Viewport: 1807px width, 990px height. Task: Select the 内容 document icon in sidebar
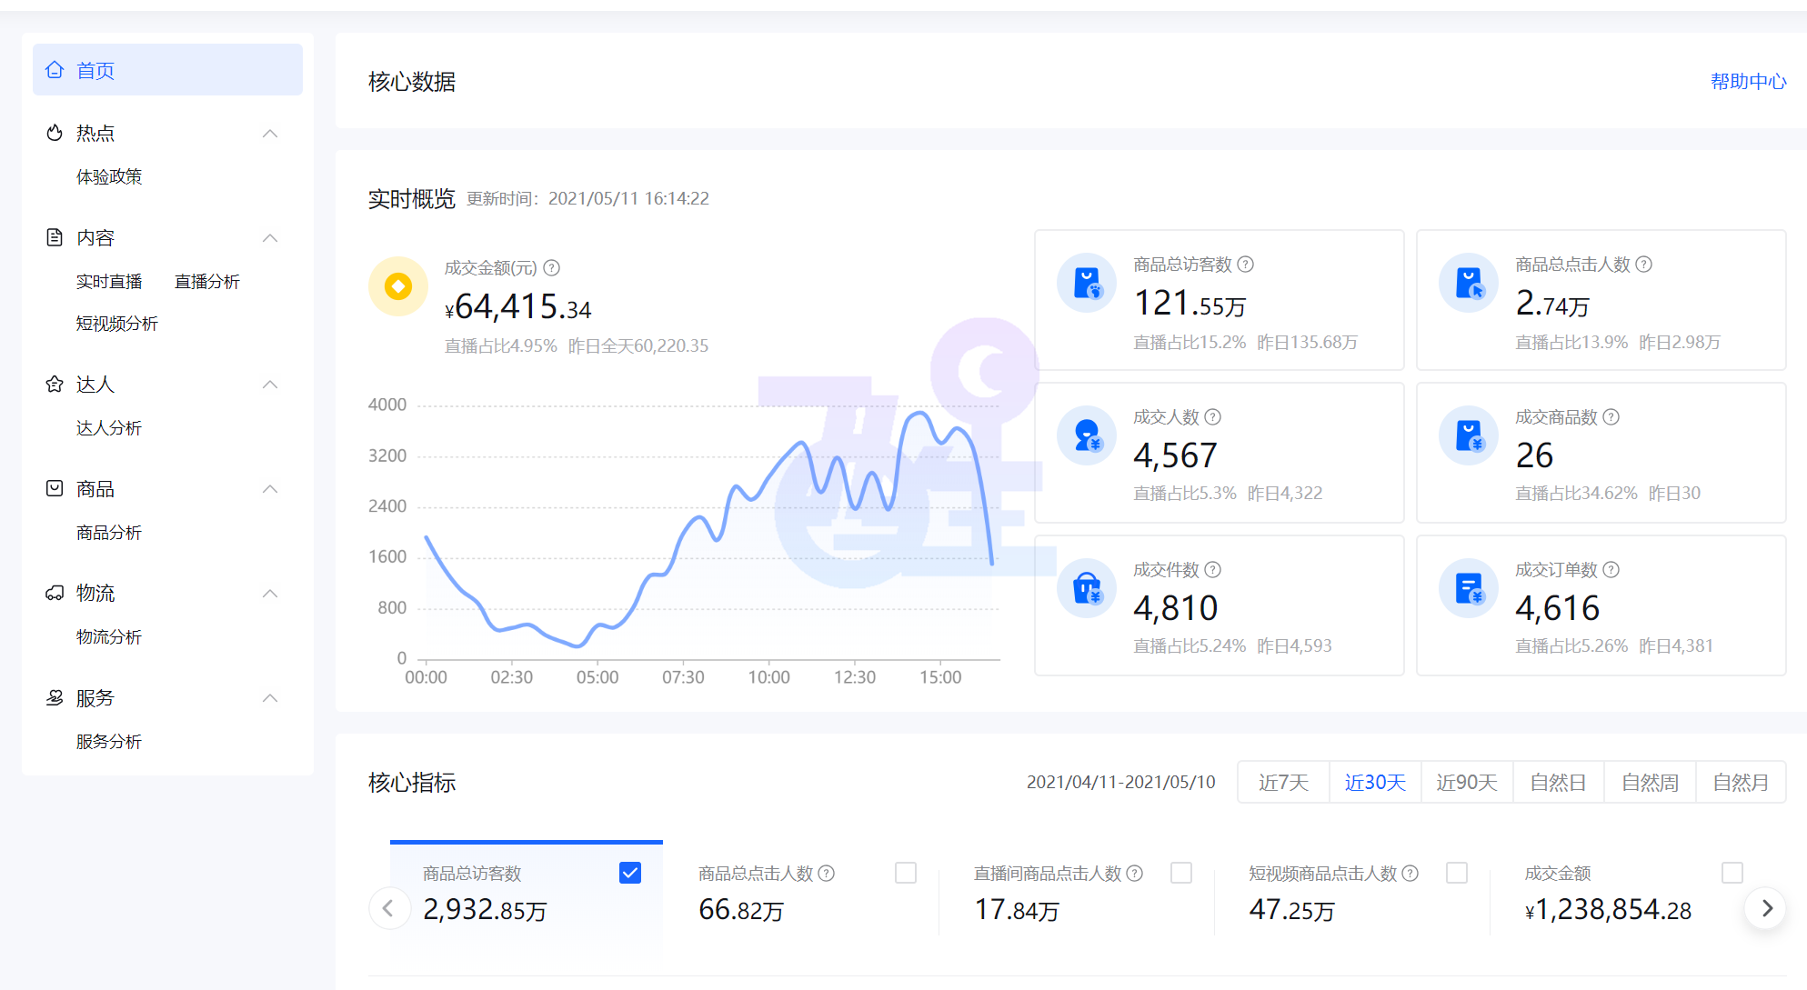point(55,237)
